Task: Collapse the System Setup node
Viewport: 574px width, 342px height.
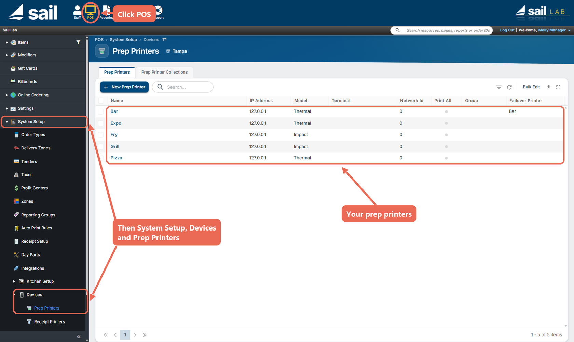Action: [6, 122]
